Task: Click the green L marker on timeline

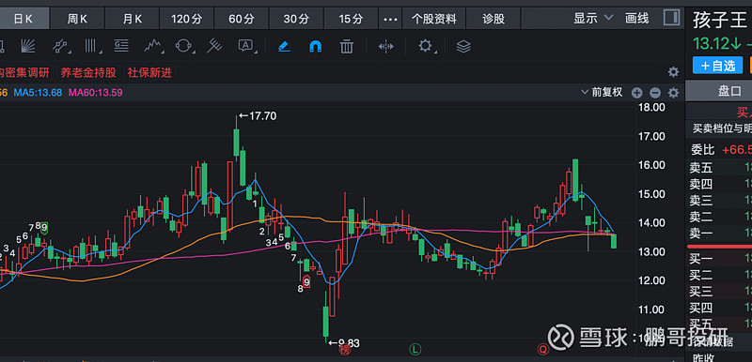Action: (x=415, y=350)
